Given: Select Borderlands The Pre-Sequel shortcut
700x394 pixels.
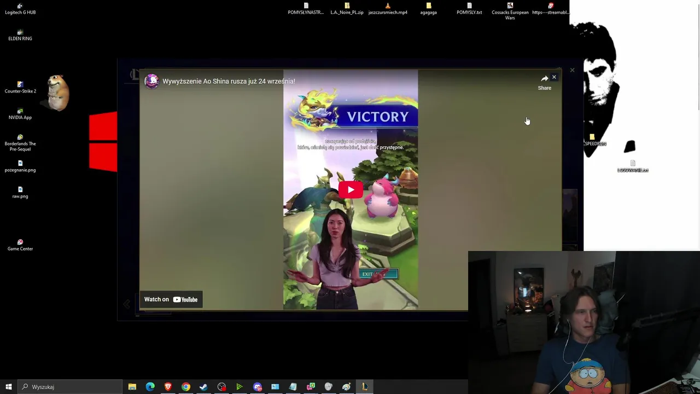Looking at the screenshot, I should tap(20, 143).
